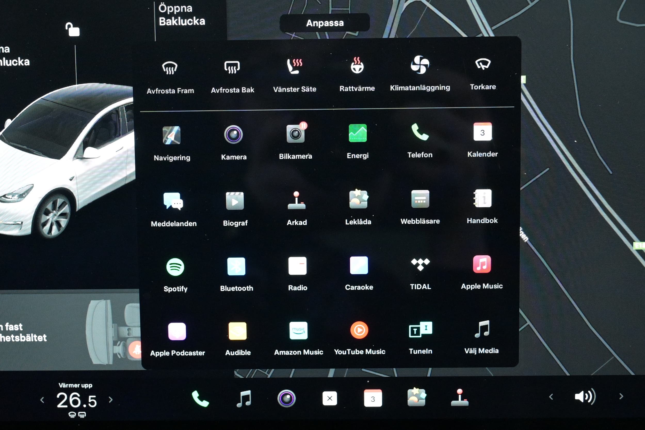Toggle car lock padlock icon
This screenshot has width=645, height=430.
coord(72,30)
